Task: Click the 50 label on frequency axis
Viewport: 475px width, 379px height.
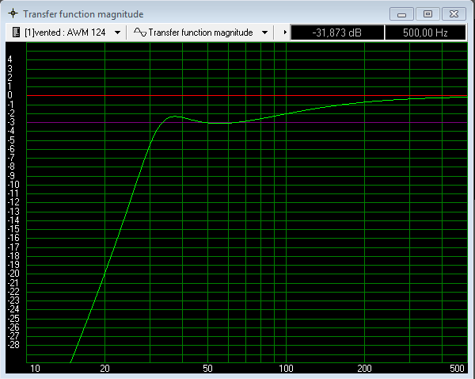Action: click(x=207, y=369)
